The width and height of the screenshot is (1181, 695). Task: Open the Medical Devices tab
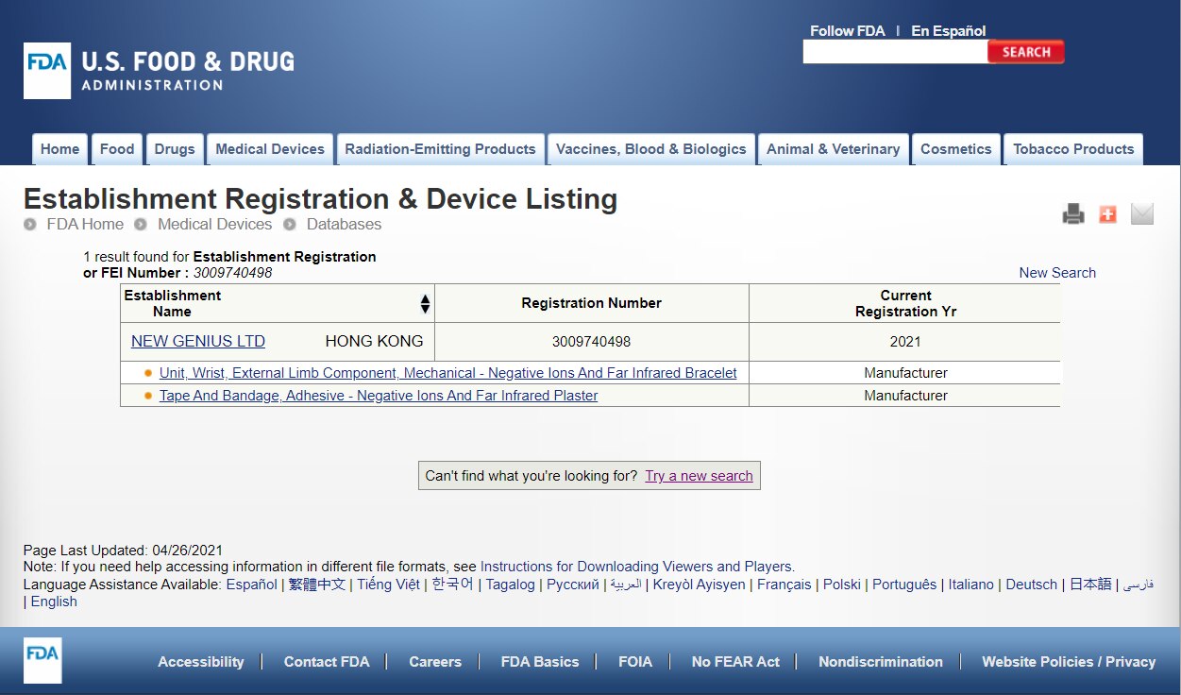[270, 149]
